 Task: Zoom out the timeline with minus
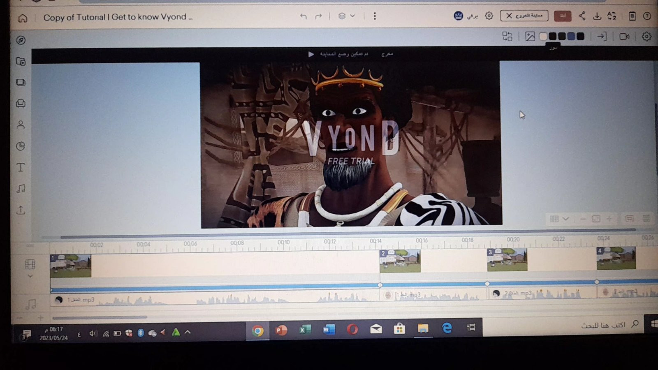point(19,318)
